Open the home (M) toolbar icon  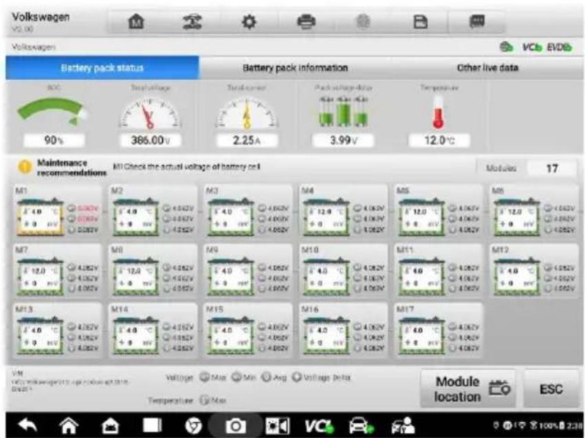pyautogui.click(x=136, y=21)
